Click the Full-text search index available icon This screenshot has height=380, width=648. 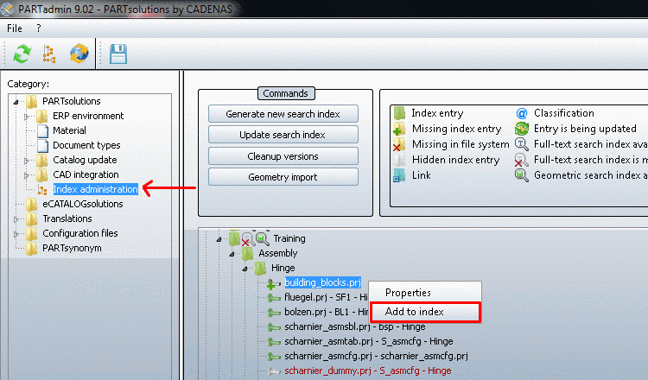[x=522, y=144]
